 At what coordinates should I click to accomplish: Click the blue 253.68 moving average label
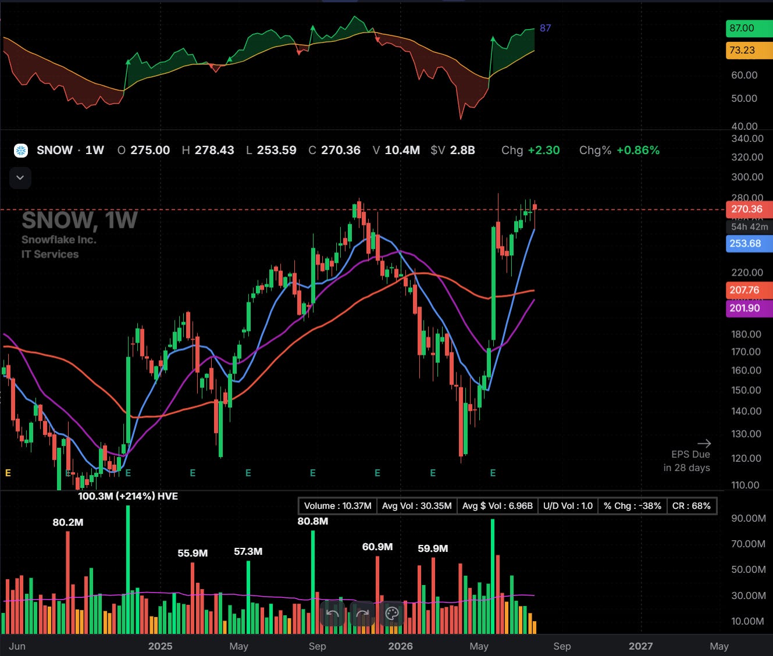click(749, 244)
